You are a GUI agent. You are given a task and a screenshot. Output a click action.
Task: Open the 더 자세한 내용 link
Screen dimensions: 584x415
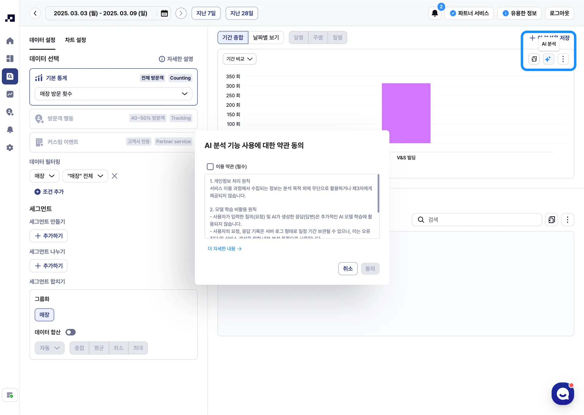[224, 249]
